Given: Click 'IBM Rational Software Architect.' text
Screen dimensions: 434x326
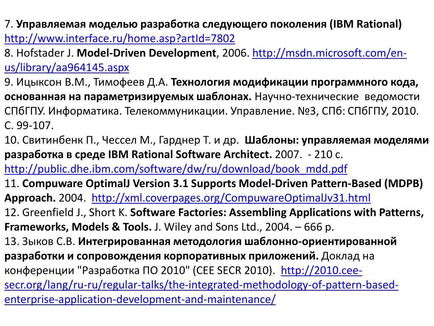Looking at the screenshot, I should (190, 155).
